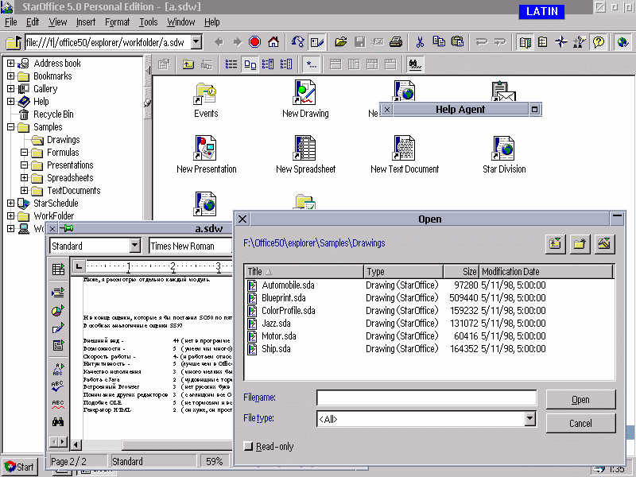Open the Edit menu
This screenshot has width=636, height=477.
click(x=33, y=22)
